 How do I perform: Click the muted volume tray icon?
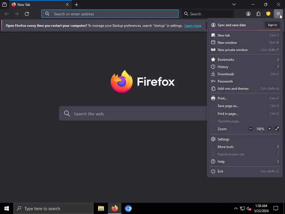point(249,208)
